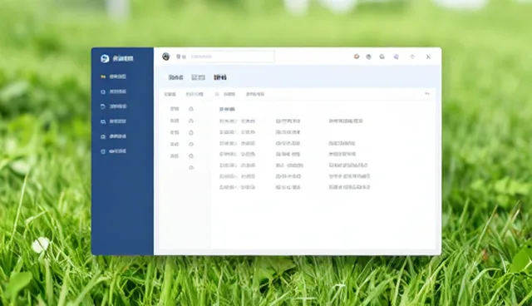Click the circle icon in the fifth left-list row

click(191, 156)
